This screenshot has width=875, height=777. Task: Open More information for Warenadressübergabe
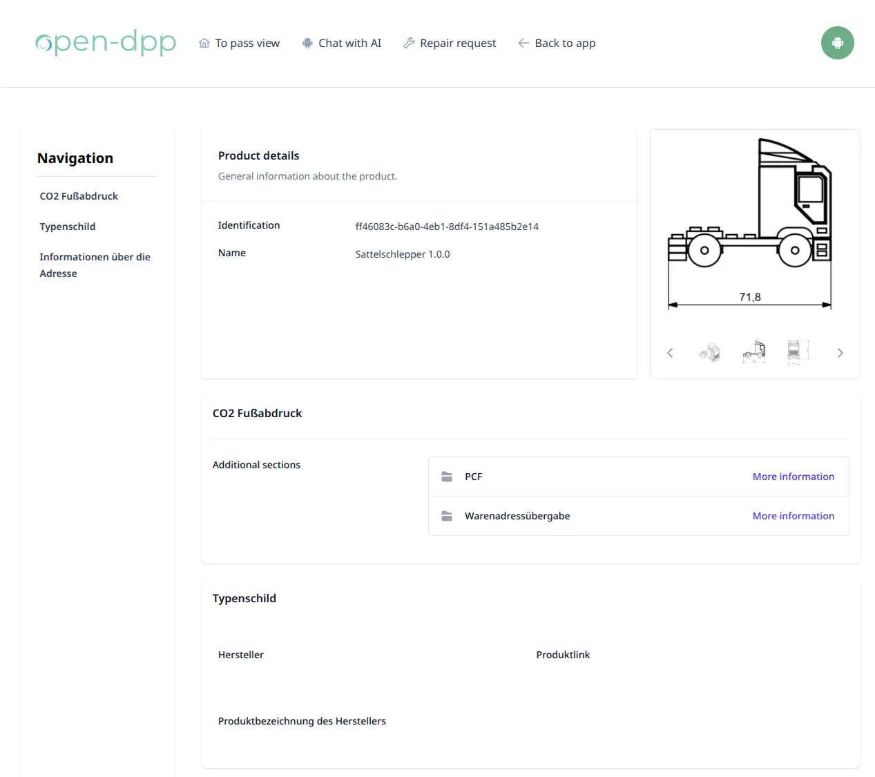[x=793, y=516]
